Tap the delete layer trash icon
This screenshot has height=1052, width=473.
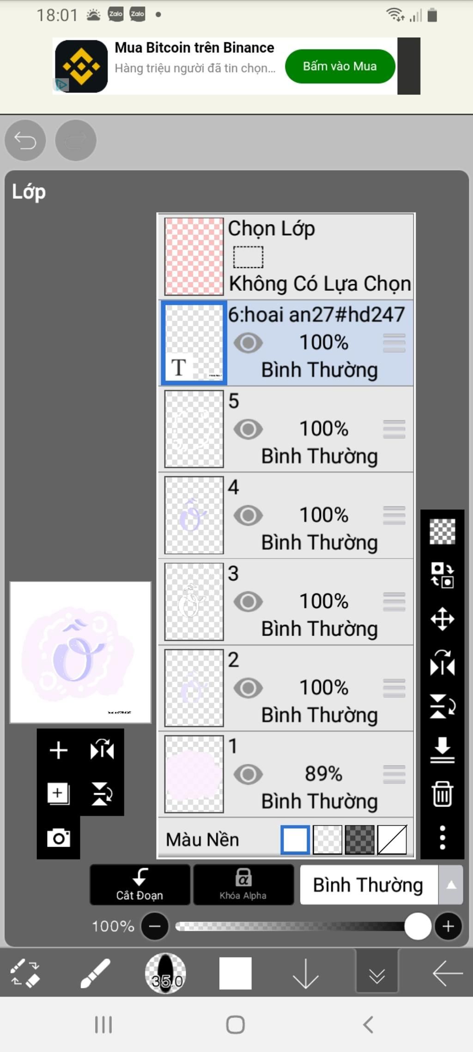(x=442, y=794)
